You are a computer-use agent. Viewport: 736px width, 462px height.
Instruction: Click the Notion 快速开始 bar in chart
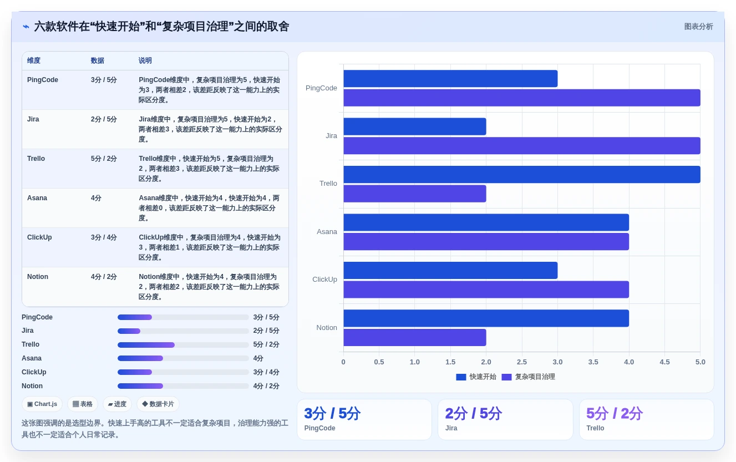486,318
